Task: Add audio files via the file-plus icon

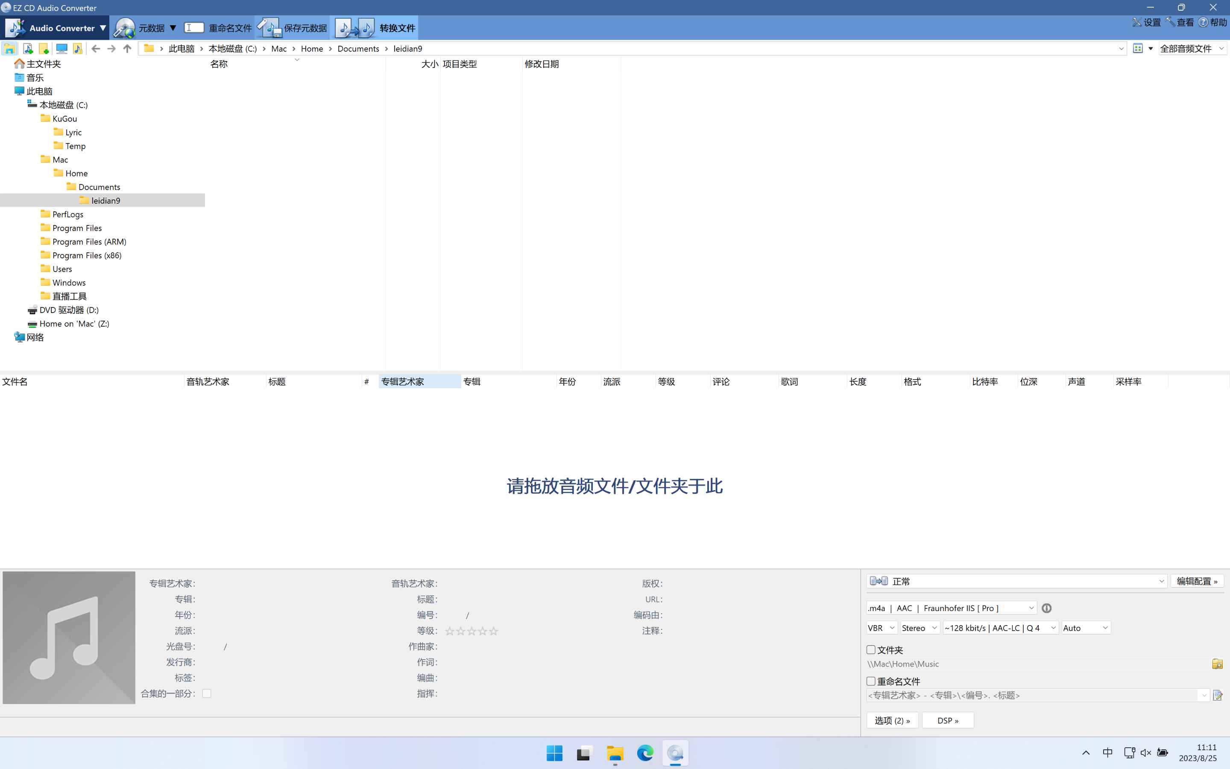Action: pos(29,48)
